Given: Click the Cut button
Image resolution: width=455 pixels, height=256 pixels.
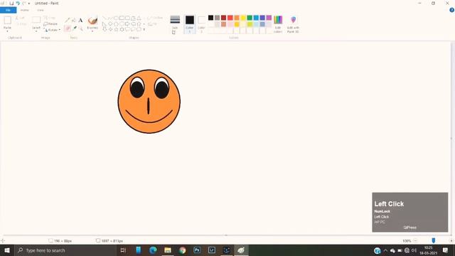Looking at the screenshot, I should tap(20, 18).
